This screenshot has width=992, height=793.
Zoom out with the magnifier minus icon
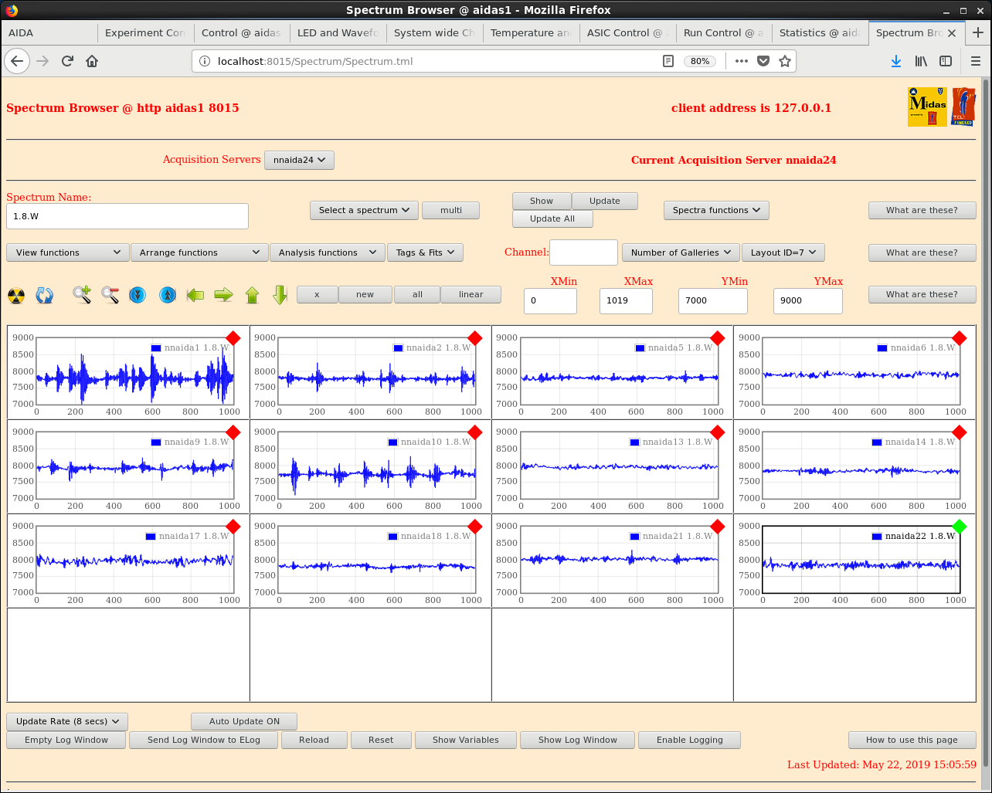[110, 295]
